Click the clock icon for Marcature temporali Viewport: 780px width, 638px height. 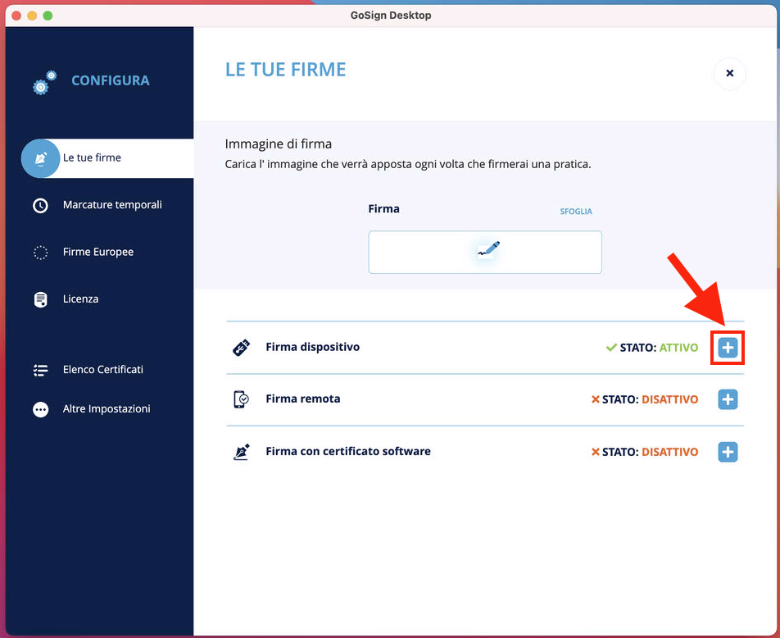(40, 205)
